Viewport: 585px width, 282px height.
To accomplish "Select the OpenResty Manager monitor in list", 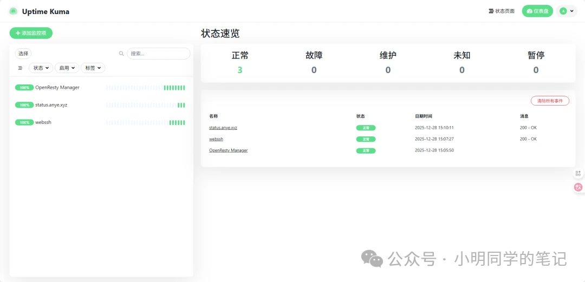I will (x=101, y=88).
